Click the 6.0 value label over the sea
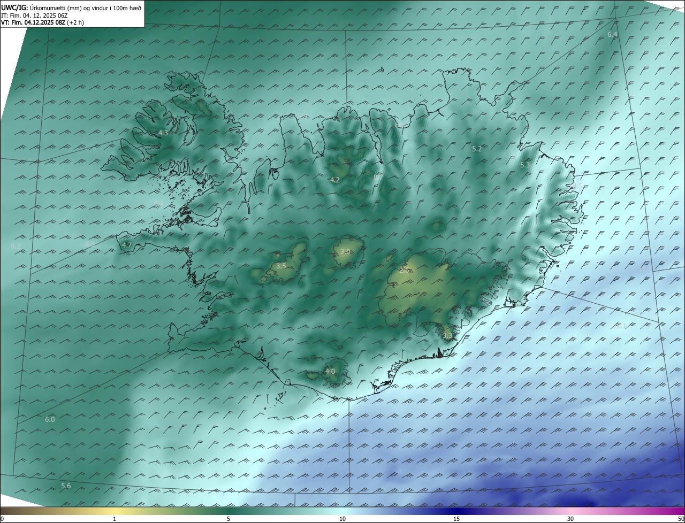 coord(50,420)
